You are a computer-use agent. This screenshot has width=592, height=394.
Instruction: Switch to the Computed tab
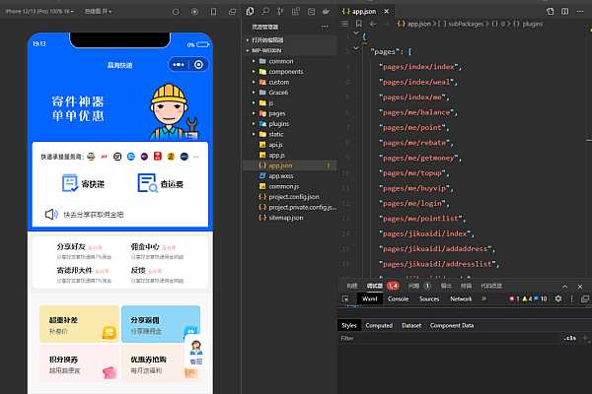pyautogui.click(x=379, y=325)
